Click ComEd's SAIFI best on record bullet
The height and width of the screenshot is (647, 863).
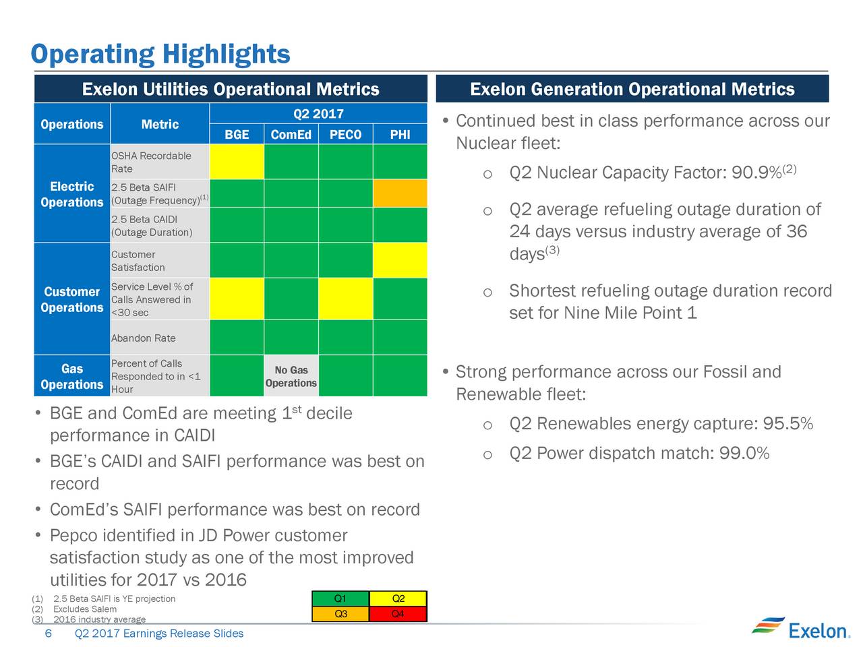click(x=227, y=510)
